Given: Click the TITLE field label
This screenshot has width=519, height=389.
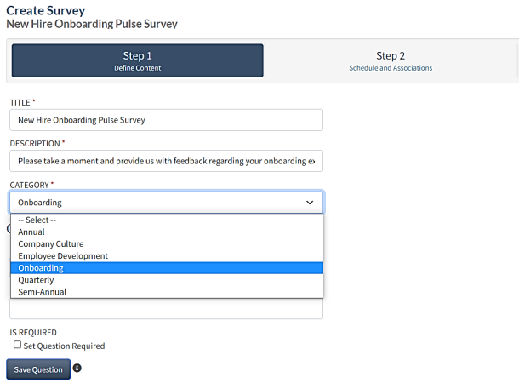Looking at the screenshot, I should (22, 102).
